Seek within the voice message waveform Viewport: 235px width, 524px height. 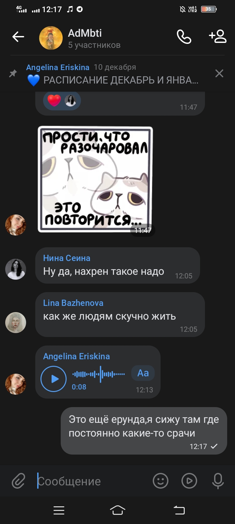click(x=98, y=374)
